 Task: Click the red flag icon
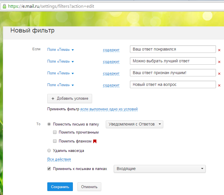95,141
